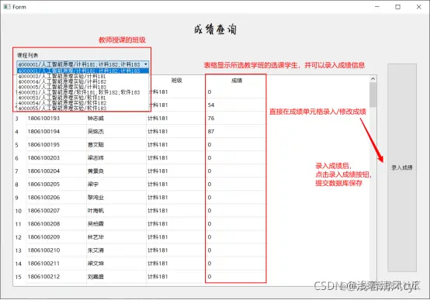Click student ID cell 1806100209
The width and height of the screenshot is (430, 300).
tap(56, 237)
